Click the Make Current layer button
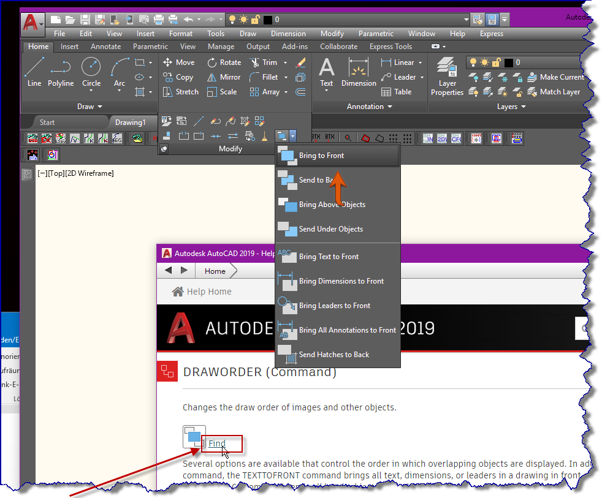Viewport: 602px width, 498px height. click(555, 77)
